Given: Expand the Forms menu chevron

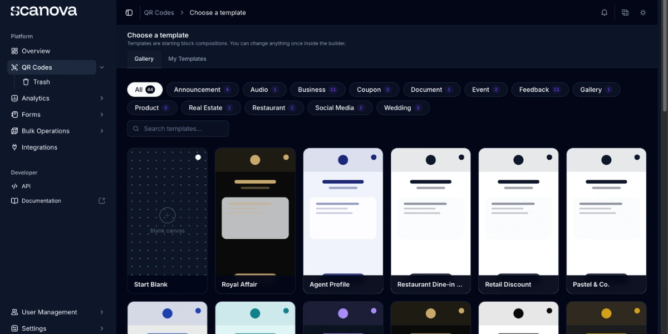Looking at the screenshot, I should point(102,115).
